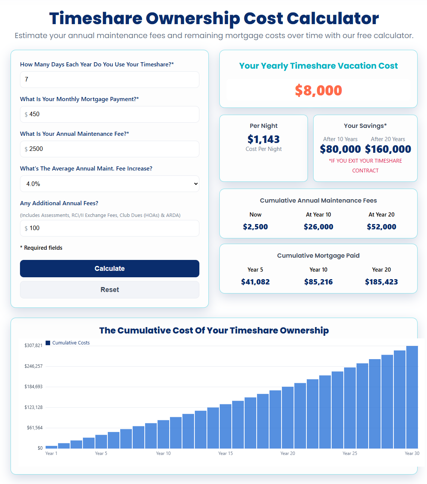Screen dimensions: 427x484
Task: Open the maintenance fee increase dropdown
Action: click(x=109, y=184)
